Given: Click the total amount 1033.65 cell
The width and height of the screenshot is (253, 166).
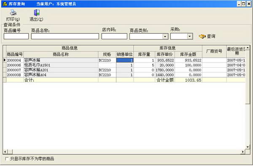Looking at the screenshot, I should coord(188,80).
